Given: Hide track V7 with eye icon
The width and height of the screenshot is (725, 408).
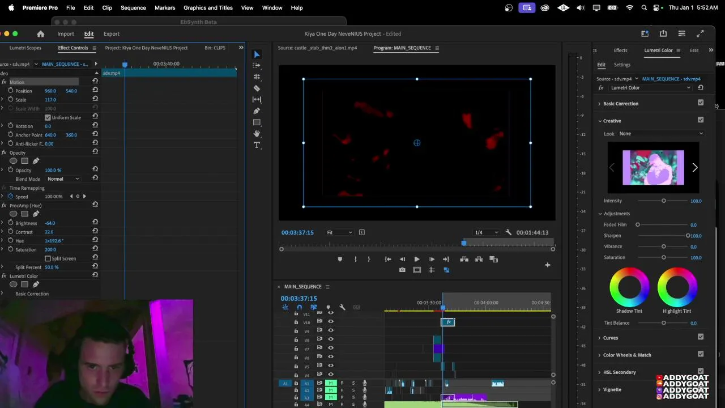Looking at the screenshot, I should 331,348.
